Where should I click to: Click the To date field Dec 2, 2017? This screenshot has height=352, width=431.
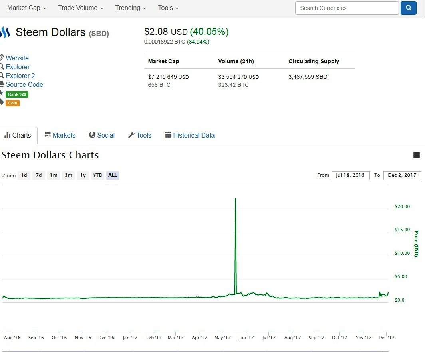[x=402, y=175]
